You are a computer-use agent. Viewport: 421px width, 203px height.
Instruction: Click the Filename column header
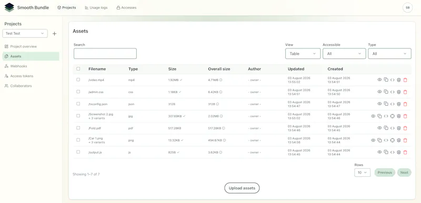pyautogui.click(x=97, y=69)
